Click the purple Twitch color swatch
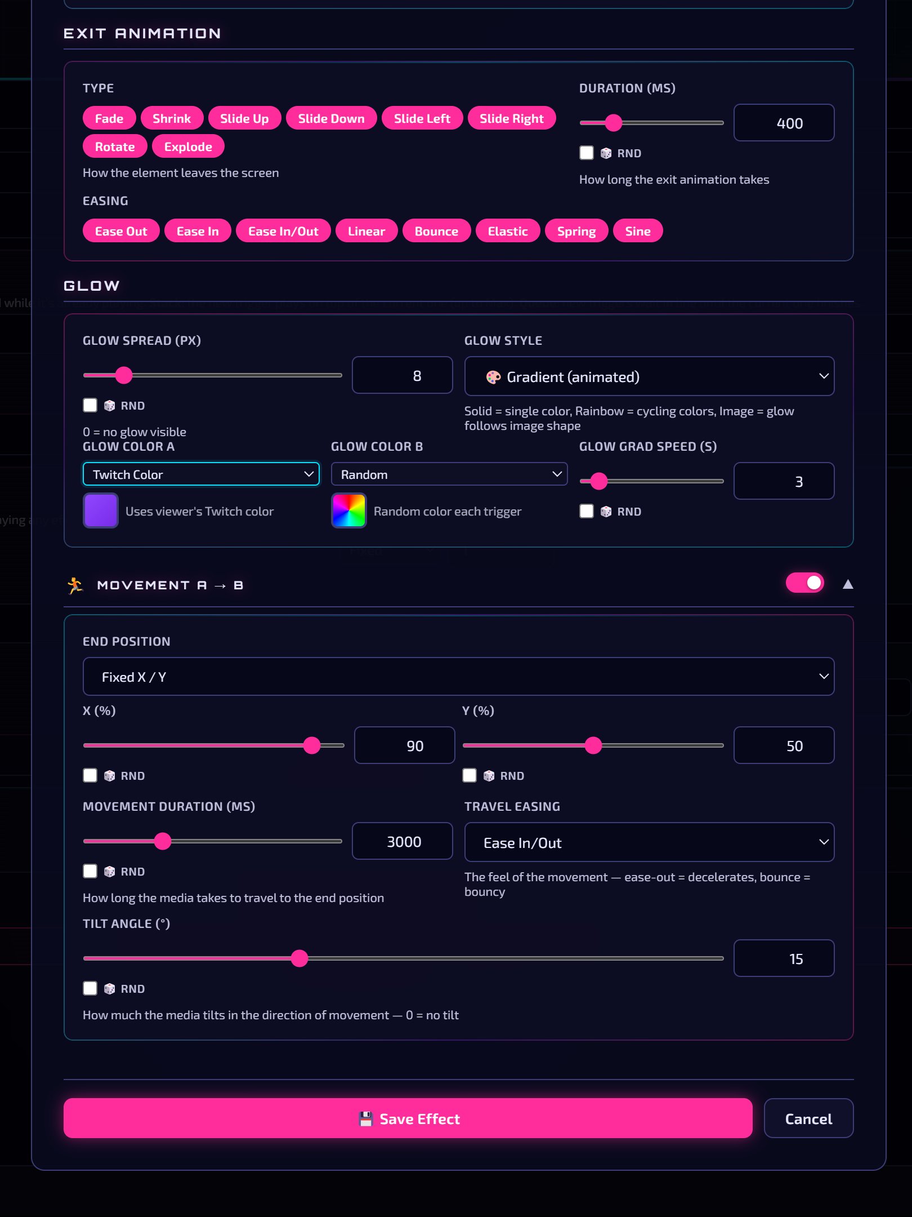Screen dimensions: 912x1217 [101, 510]
